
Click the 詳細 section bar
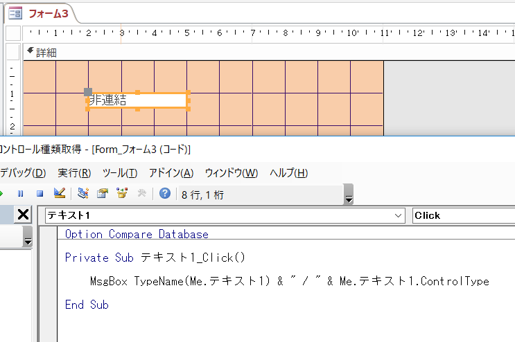click(x=269, y=53)
